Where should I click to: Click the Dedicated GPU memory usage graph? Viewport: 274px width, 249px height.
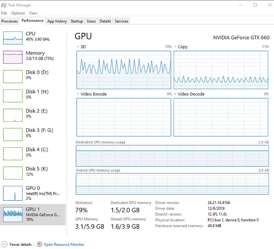(172, 156)
